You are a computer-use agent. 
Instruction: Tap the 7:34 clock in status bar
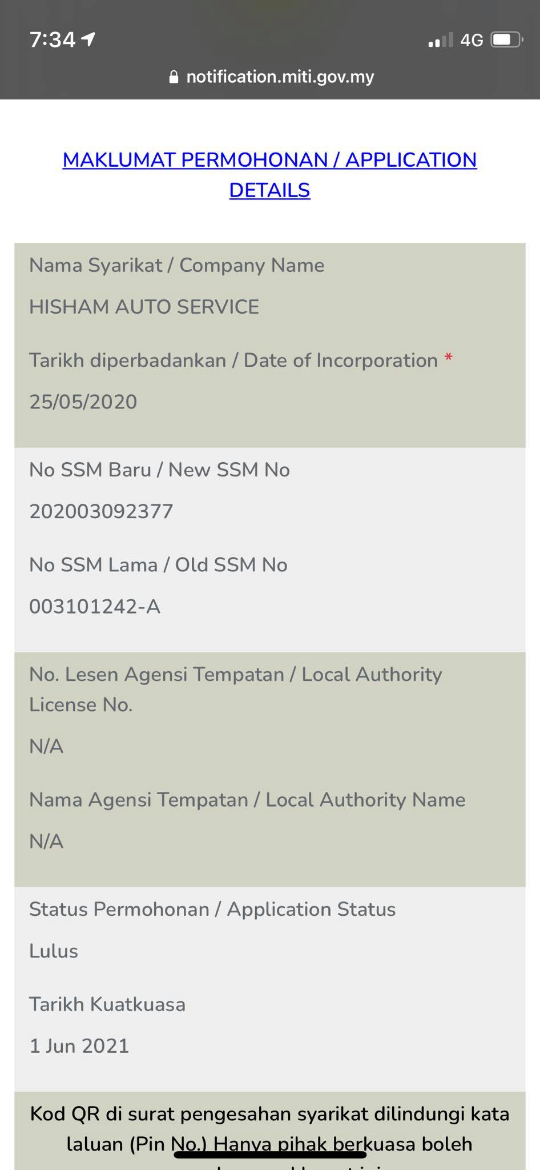pyautogui.click(x=52, y=39)
